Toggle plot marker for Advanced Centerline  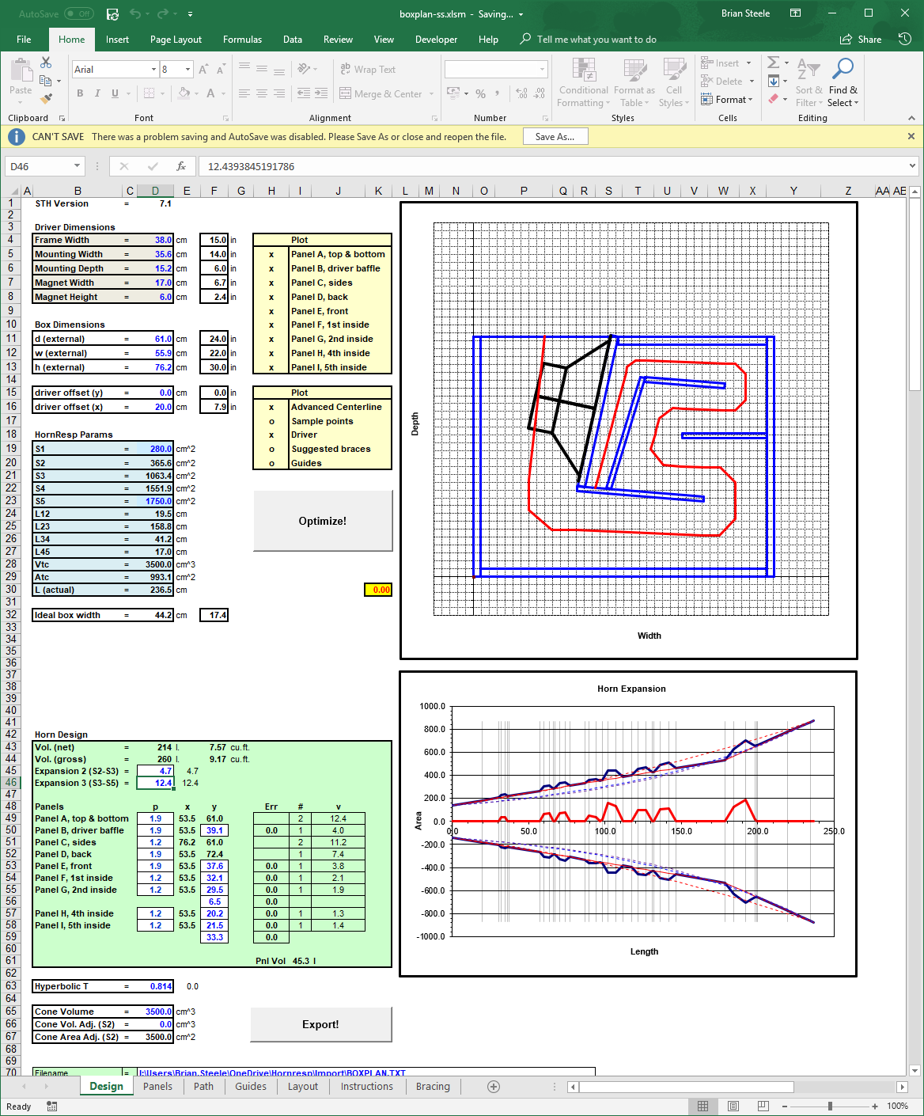pos(271,407)
